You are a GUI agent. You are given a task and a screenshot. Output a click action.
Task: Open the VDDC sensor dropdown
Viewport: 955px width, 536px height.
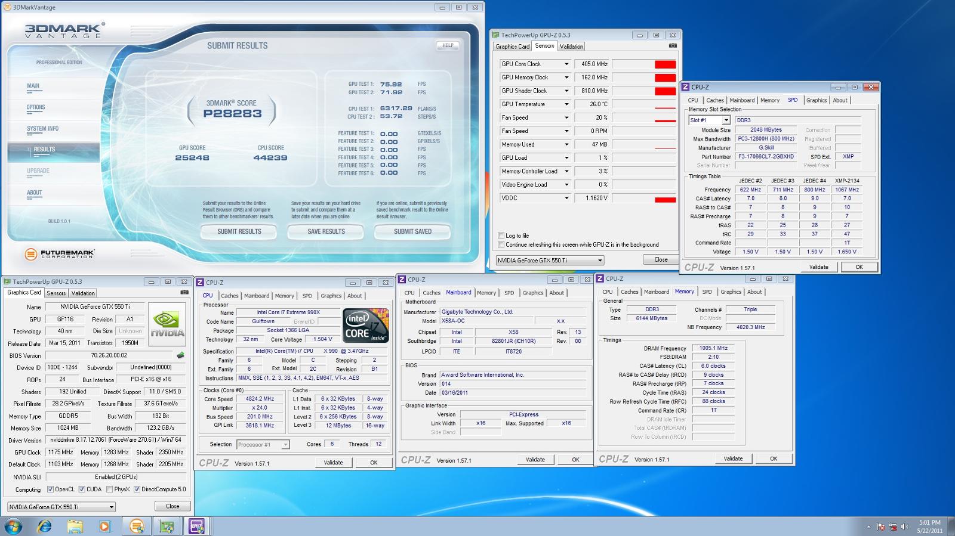pos(566,198)
